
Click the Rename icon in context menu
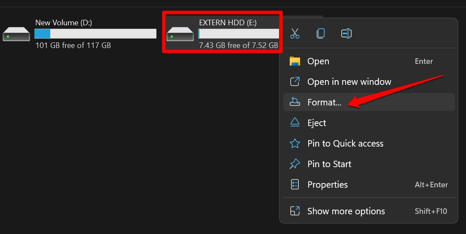(x=346, y=33)
